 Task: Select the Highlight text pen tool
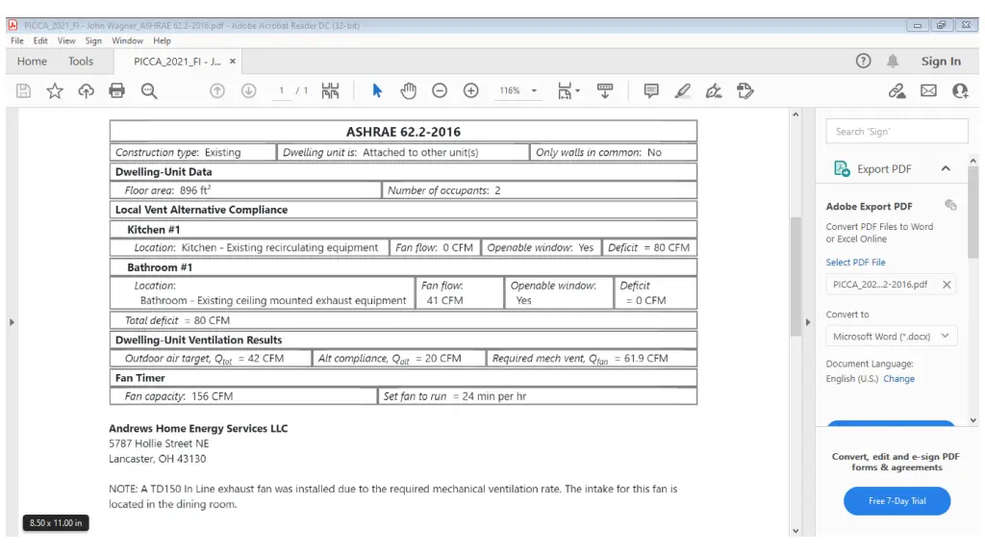pyautogui.click(x=683, y=91)
